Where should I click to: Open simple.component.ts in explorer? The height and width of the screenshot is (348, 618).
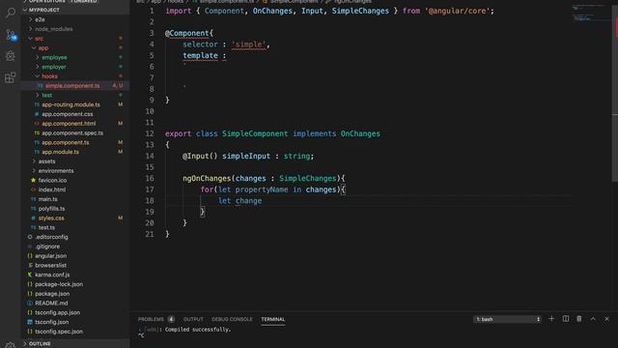tap(72, 86)
